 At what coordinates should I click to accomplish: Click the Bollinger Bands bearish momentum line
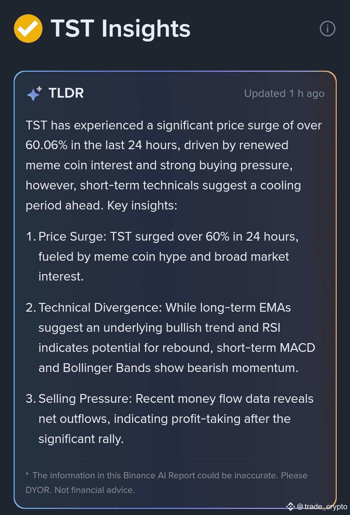point(168,368)
